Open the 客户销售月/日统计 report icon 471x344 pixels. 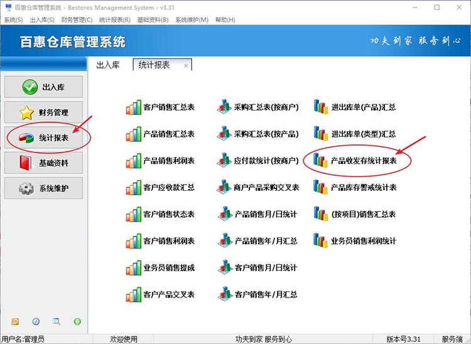click(225, 267)
